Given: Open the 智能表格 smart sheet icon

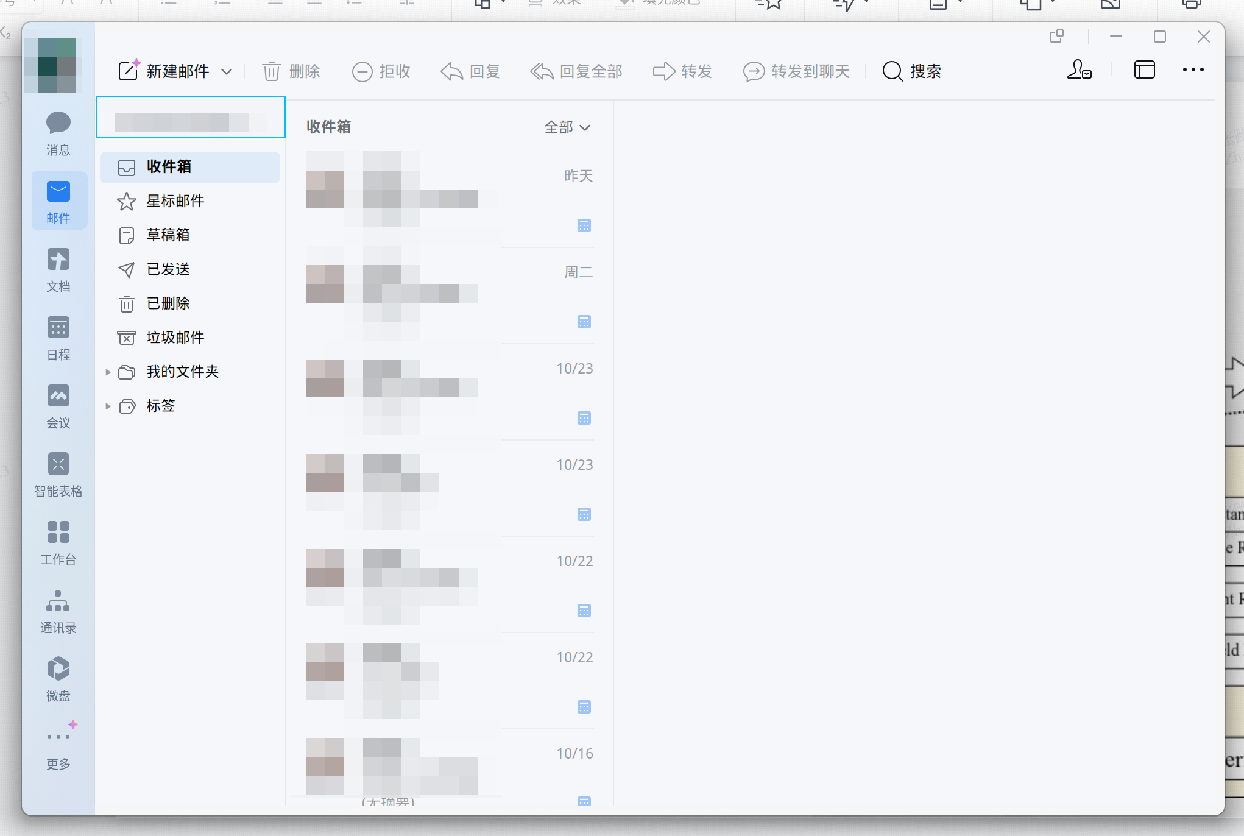Looking at the screenshot, I should coord(58,475).
